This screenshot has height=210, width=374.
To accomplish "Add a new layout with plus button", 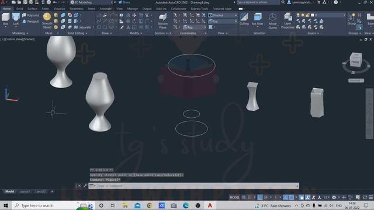I will [52, 191].
